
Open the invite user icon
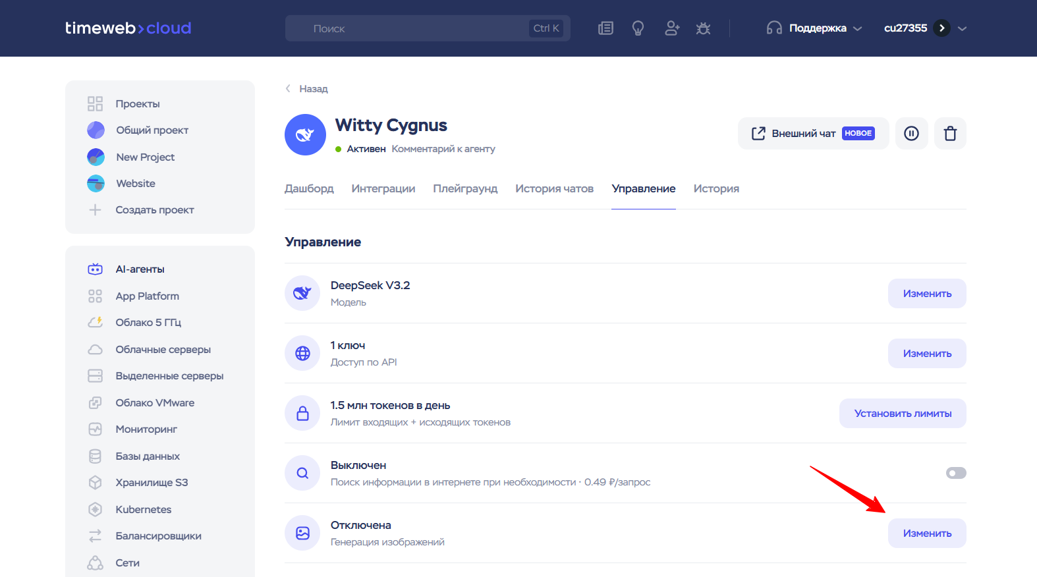672,28
